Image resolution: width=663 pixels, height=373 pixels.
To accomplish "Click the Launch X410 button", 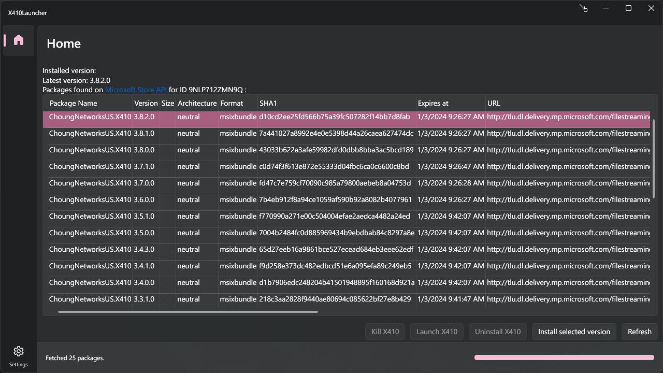I will pos(437,332).
